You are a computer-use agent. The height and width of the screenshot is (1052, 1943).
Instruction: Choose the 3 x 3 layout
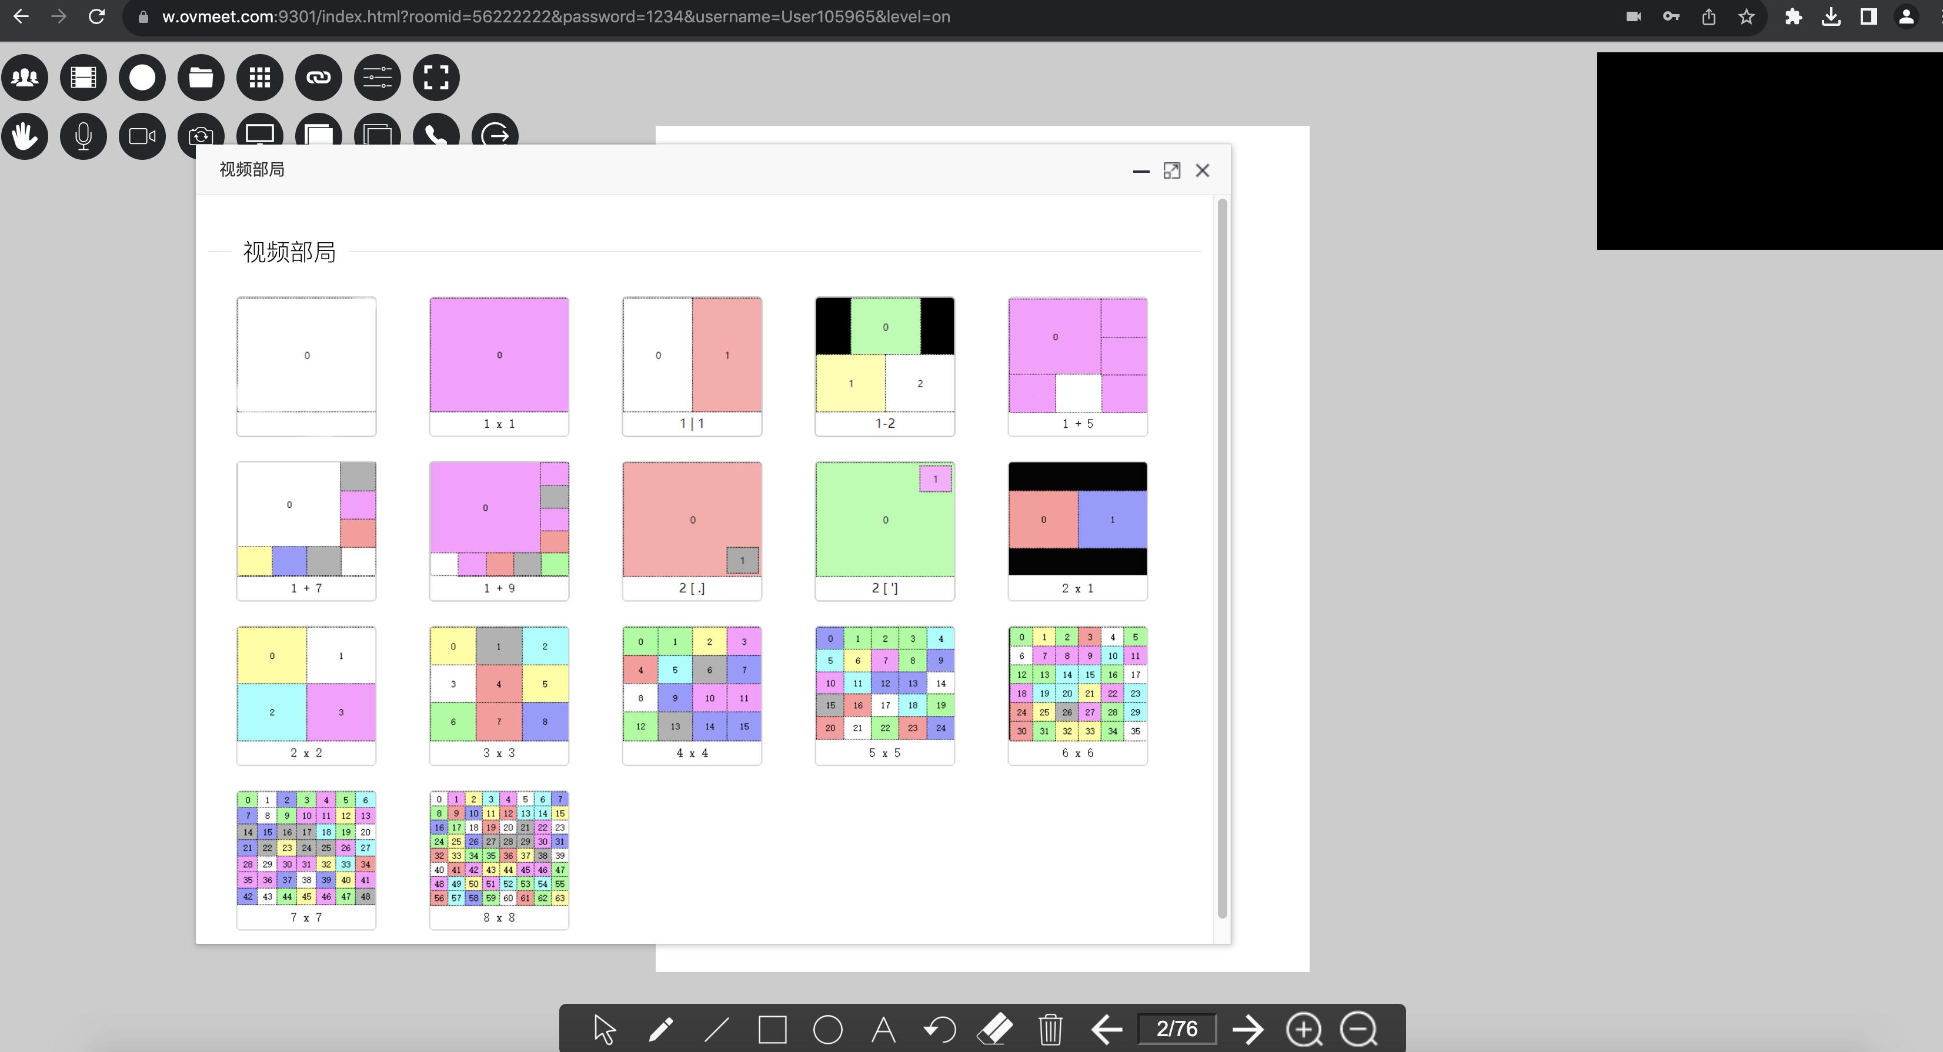[499, 695]
